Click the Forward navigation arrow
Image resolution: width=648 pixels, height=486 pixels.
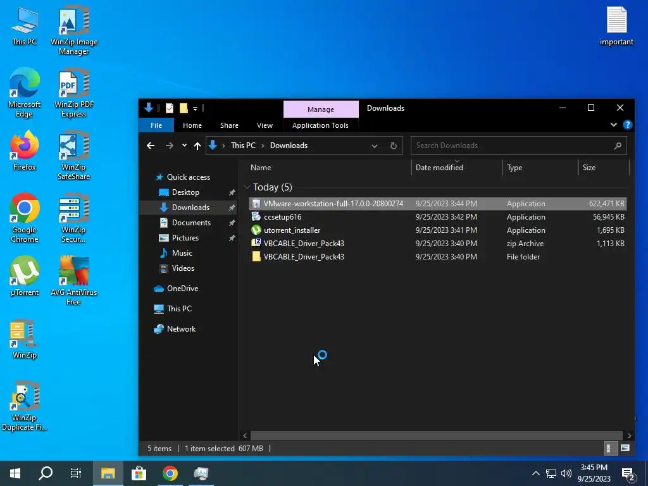[x=170, y=146]
